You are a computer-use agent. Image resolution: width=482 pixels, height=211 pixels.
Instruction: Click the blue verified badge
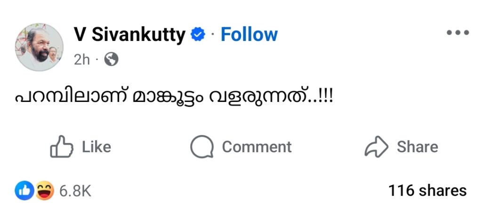[198, 34]
